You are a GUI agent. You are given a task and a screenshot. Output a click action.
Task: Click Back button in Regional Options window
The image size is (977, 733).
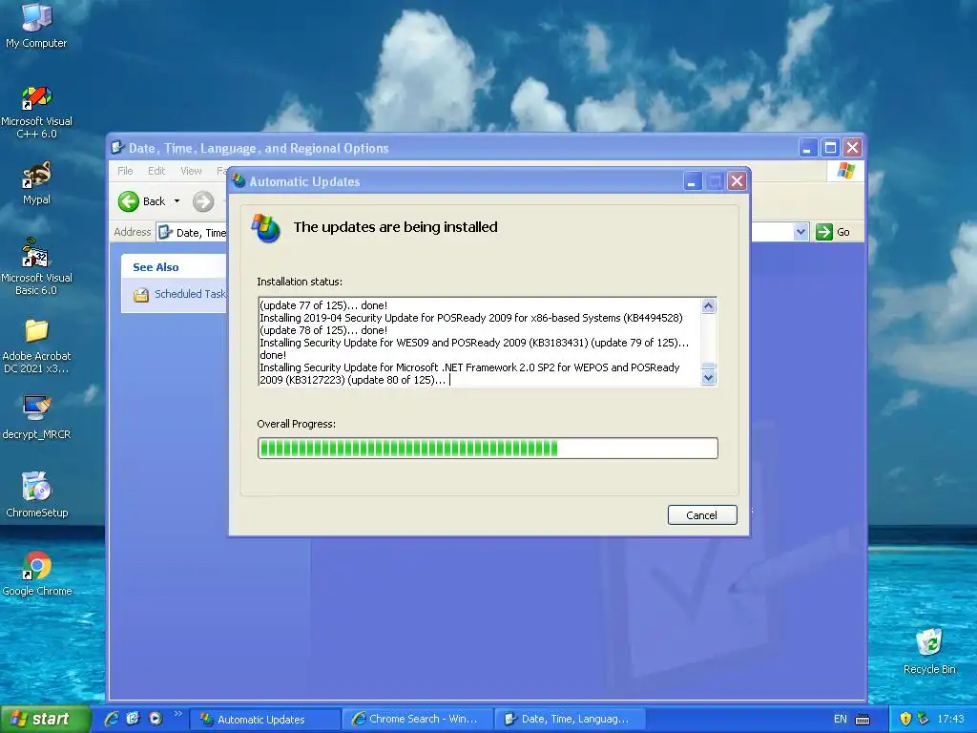click(142, 201)
